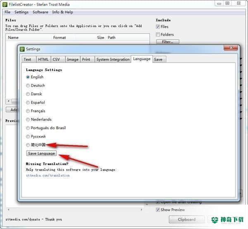The height and width of the screenshot is (229, 248).
Task: Enable the Include Folders checkbox
Action: coord(158,34)
